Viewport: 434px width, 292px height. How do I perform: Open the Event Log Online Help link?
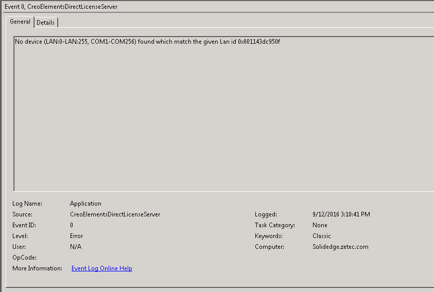coord(102,268)
